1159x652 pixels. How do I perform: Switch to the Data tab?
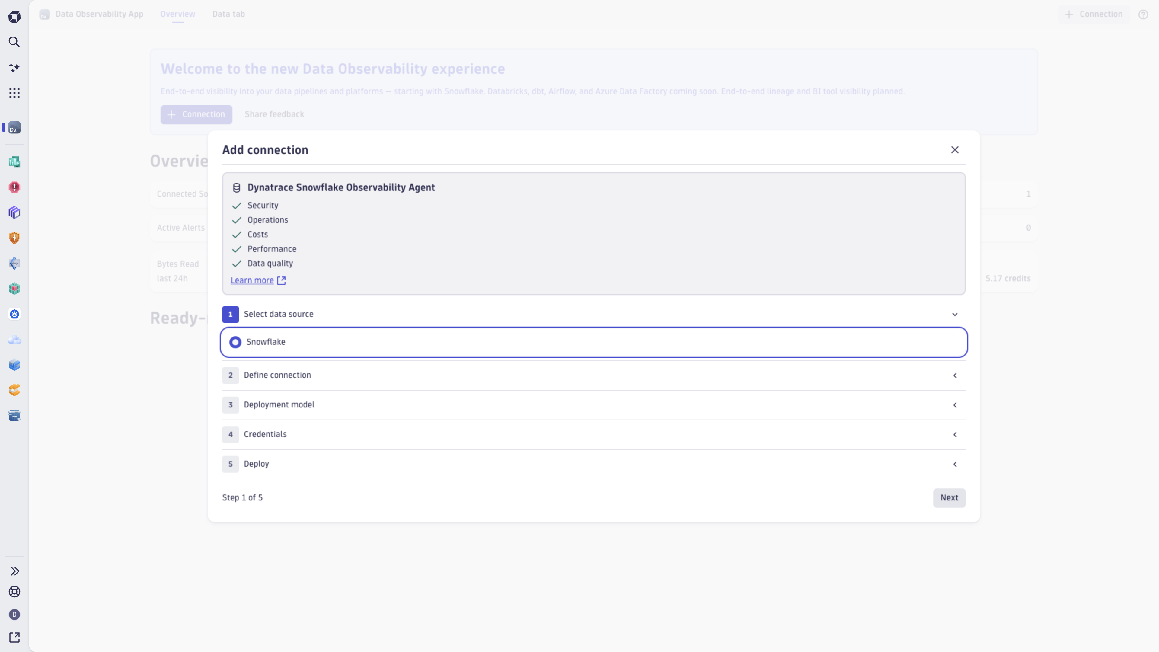coord(228,14)
